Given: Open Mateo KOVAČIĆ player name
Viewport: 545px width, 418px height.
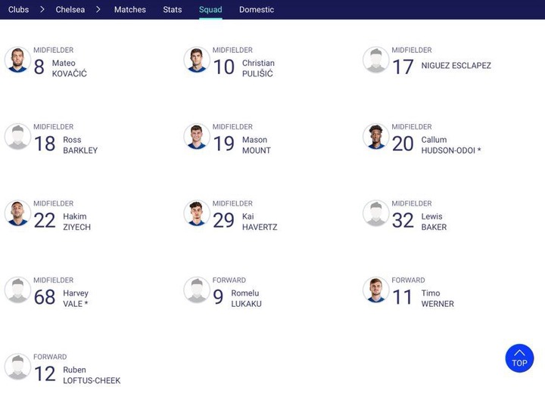Looking at the screenshot, I should [70, 68].
